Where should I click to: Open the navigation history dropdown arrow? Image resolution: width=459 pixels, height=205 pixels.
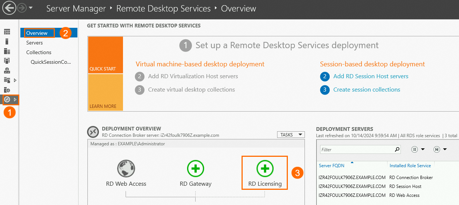(x=30, y=8)
